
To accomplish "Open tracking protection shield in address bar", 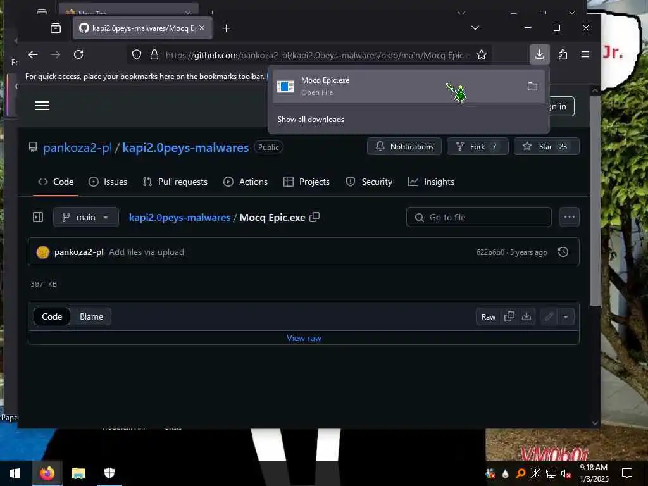I will 137,54.
